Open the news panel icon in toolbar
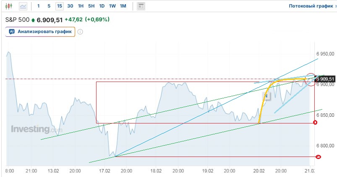337x177 pixels. pyautogui.click(x=141, y=6)
